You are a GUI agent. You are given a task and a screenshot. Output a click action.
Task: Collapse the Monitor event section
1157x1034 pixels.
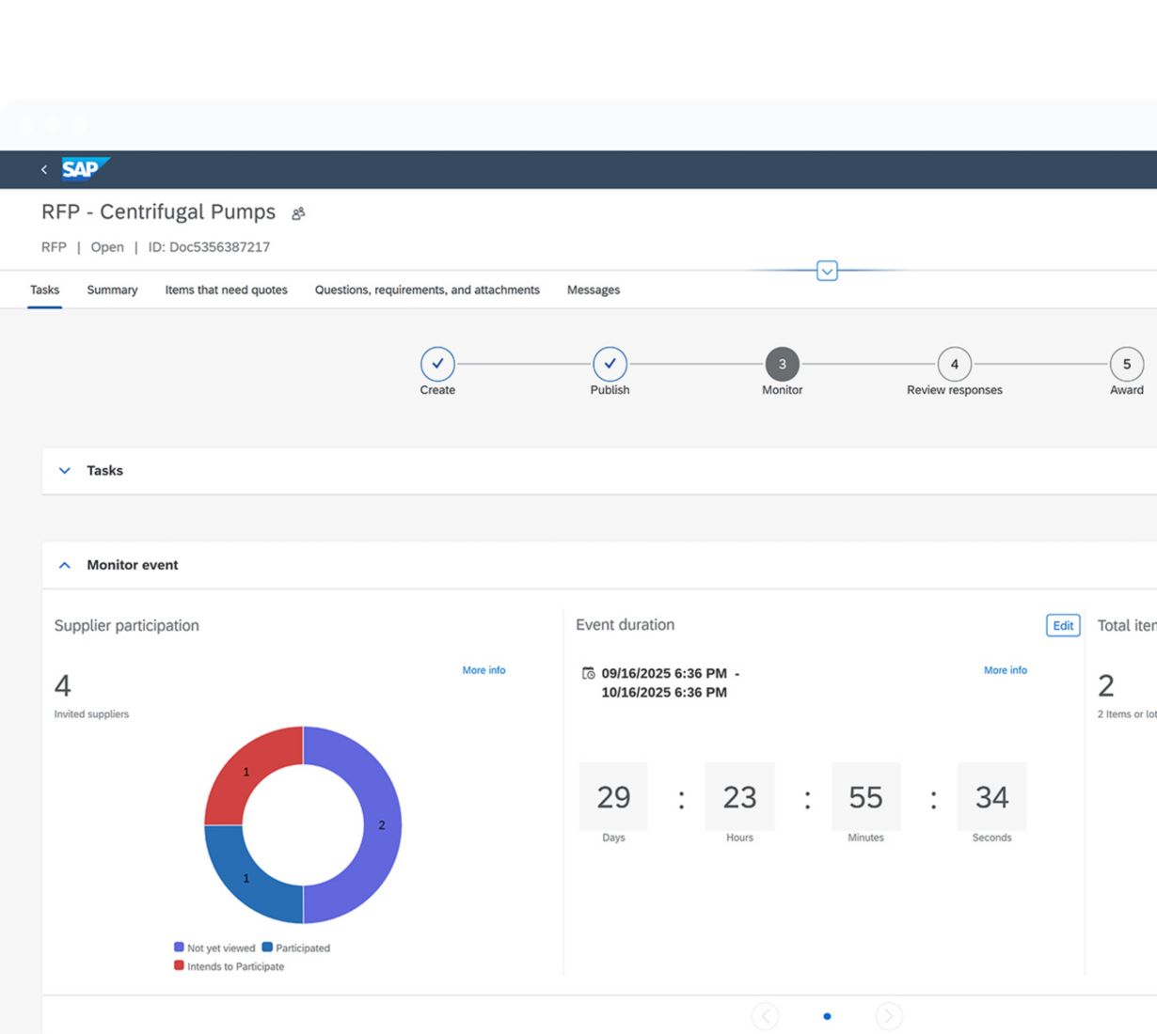65,565
